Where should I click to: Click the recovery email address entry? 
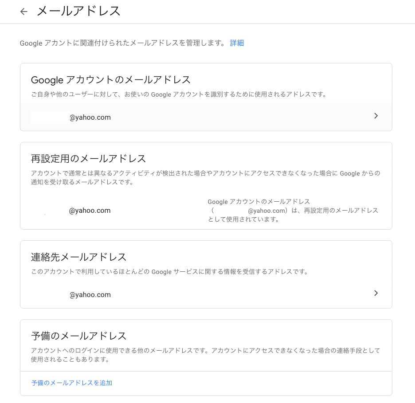pos(70,210)
